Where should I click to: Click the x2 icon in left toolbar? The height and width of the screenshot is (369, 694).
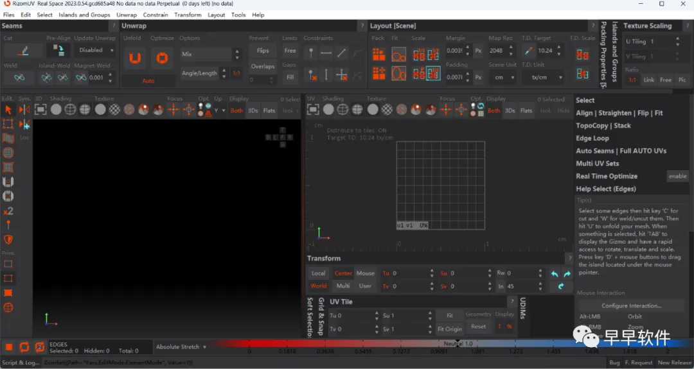(8, 210)
